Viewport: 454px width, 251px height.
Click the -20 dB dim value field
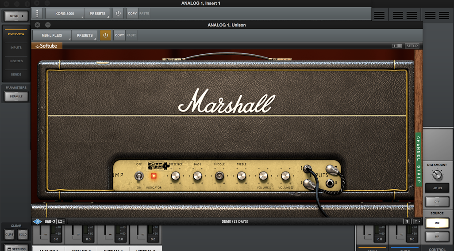pos(437,188)
